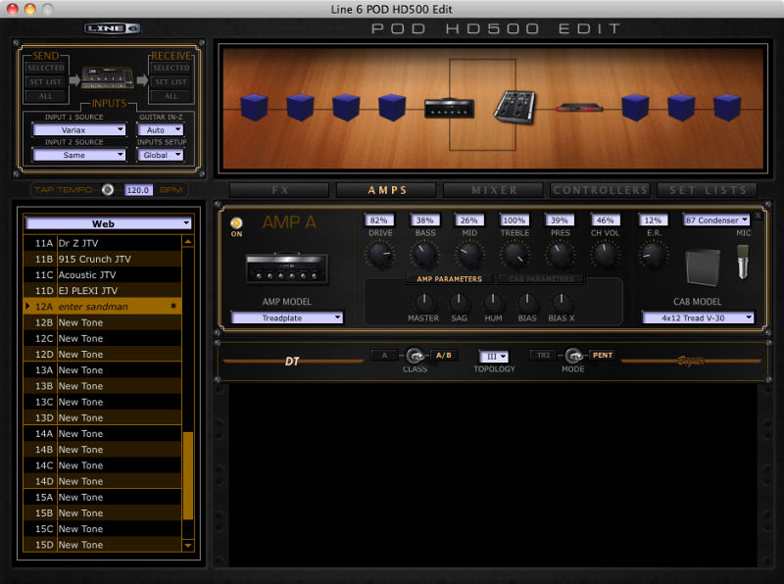Show the Amp Parameters sub-tab
Viewport: 784px width, 584px height.
pos(449,279)
